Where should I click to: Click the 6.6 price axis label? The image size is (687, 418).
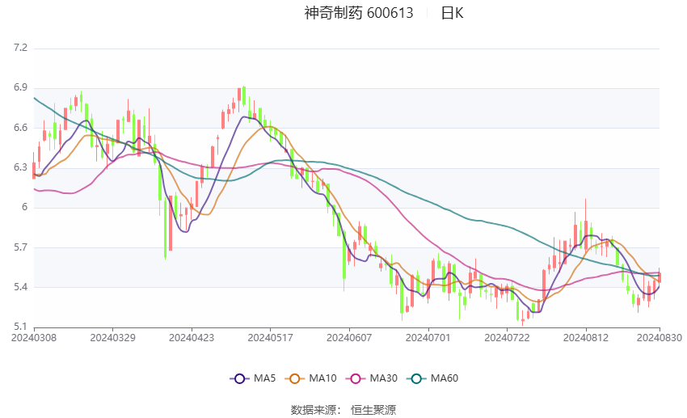[x=20, y=128]
